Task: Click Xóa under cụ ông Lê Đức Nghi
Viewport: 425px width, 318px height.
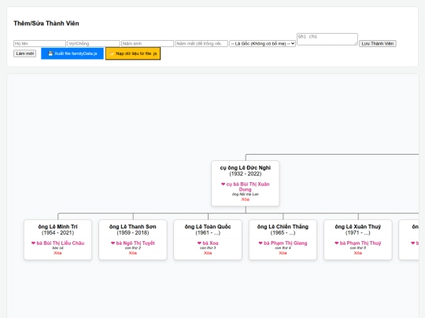Action: tap(246, 199)
